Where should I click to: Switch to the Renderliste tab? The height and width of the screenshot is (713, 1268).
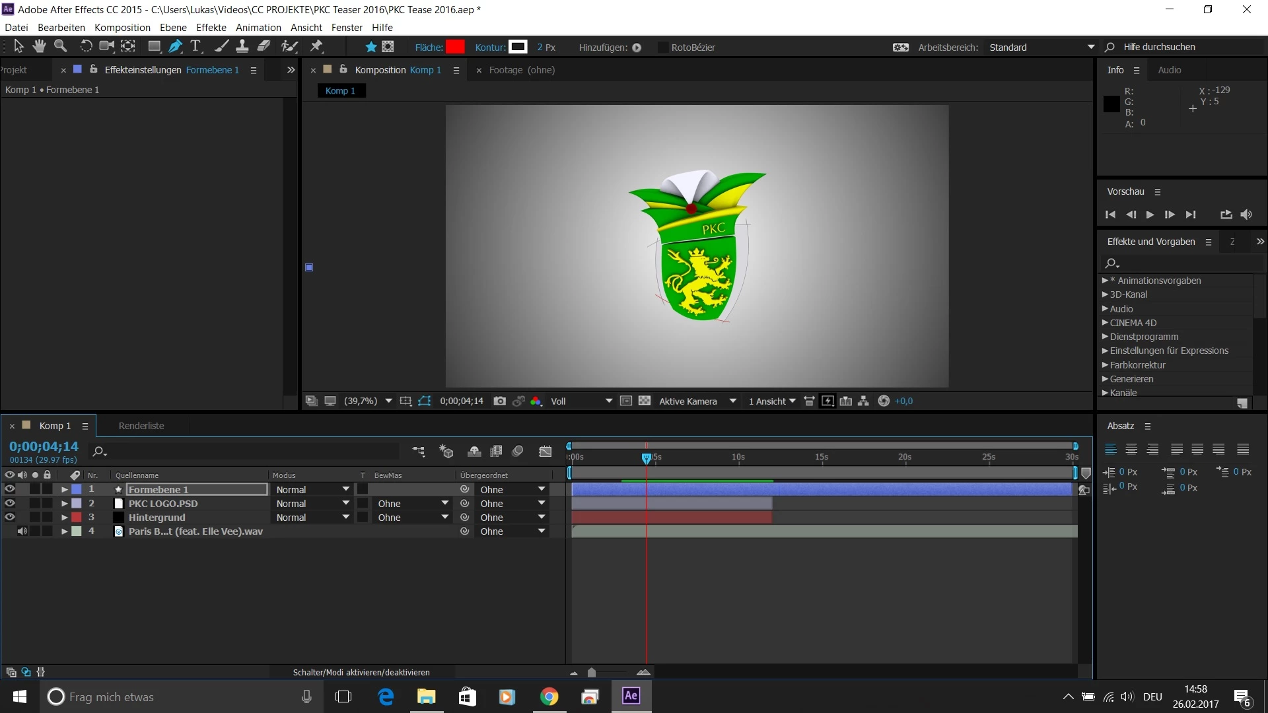(x=141, y=426)
